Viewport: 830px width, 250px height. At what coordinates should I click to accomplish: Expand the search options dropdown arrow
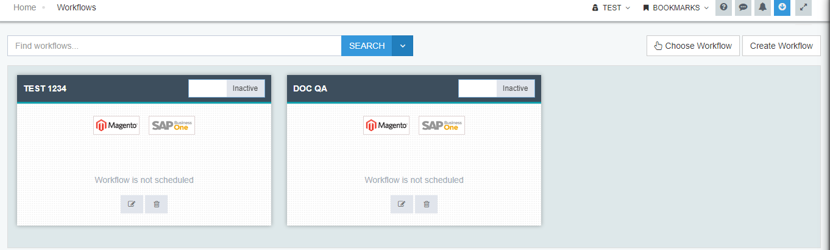(403, 46)
